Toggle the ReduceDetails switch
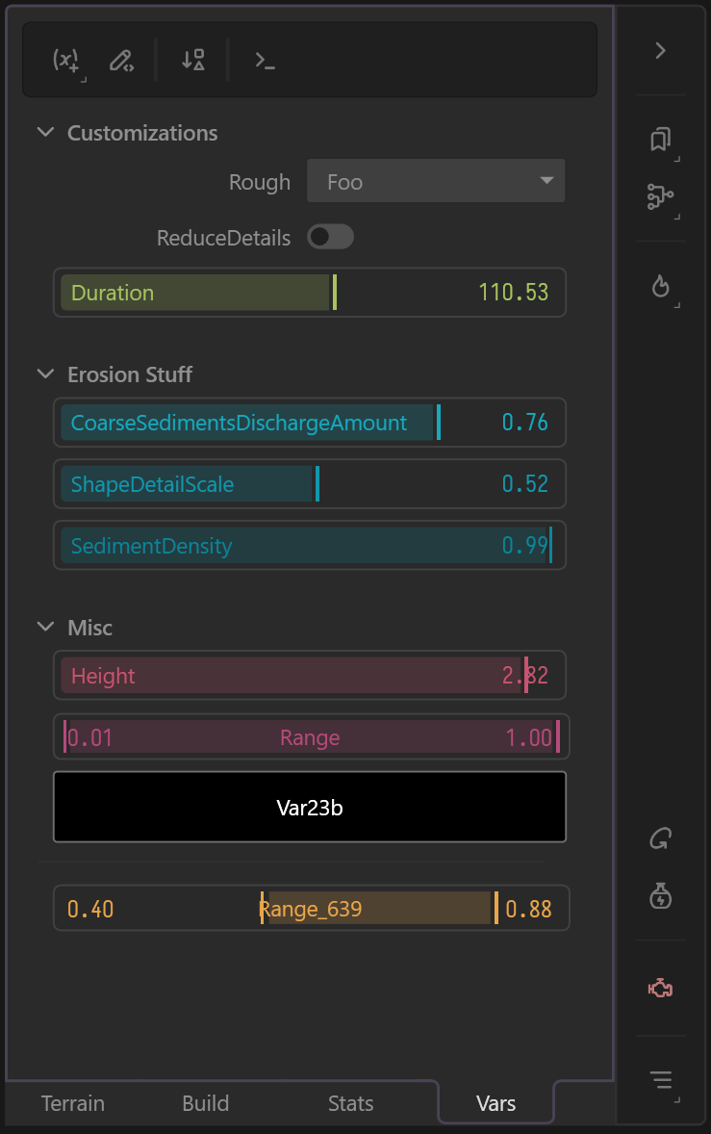This screenshot has width=711, height=1134. (x=330, y=237)
